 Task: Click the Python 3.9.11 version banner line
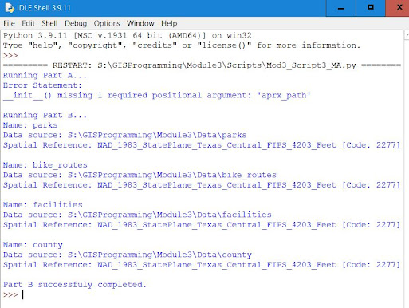pyautogui.click(x=128, y=36)
